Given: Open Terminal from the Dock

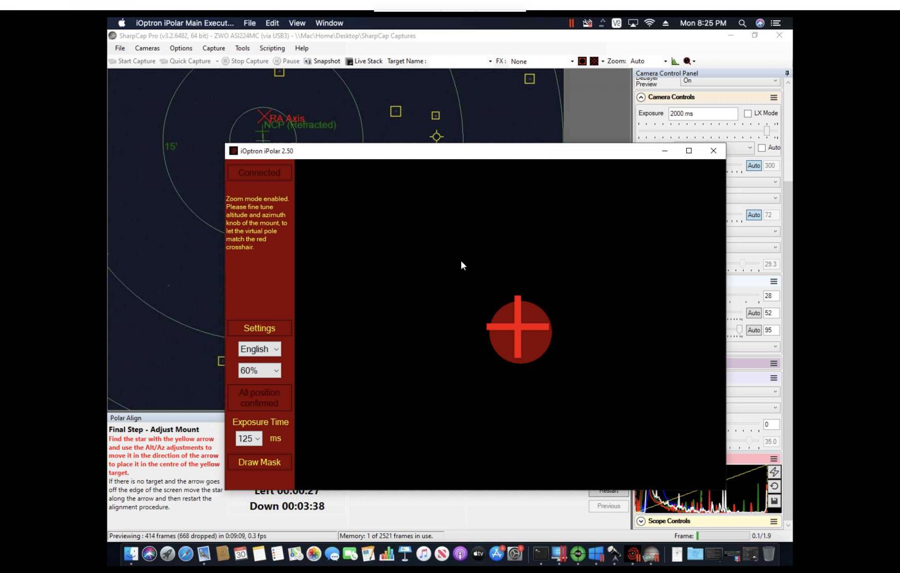Looking at the screenshot, I should pos(541,554).
